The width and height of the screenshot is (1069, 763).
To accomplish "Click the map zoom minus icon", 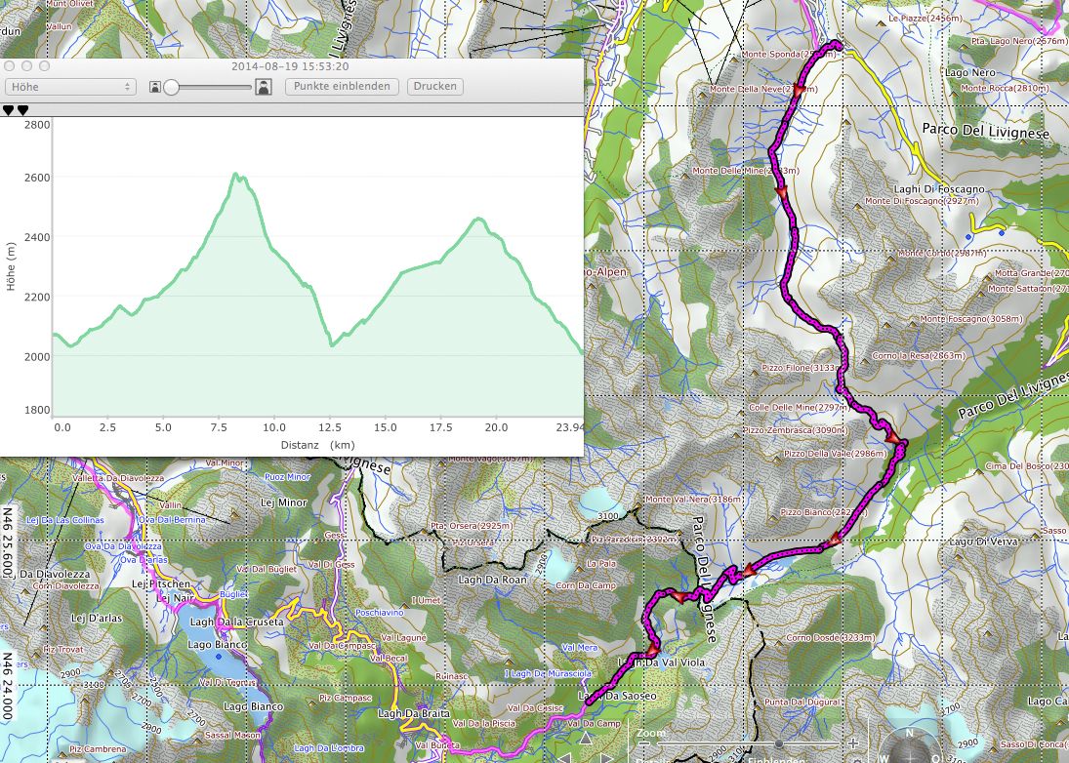I will pyautogui.click(x=644, y=743).
